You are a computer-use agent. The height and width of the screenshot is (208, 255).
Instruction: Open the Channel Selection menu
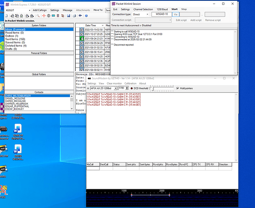[143, 9]
